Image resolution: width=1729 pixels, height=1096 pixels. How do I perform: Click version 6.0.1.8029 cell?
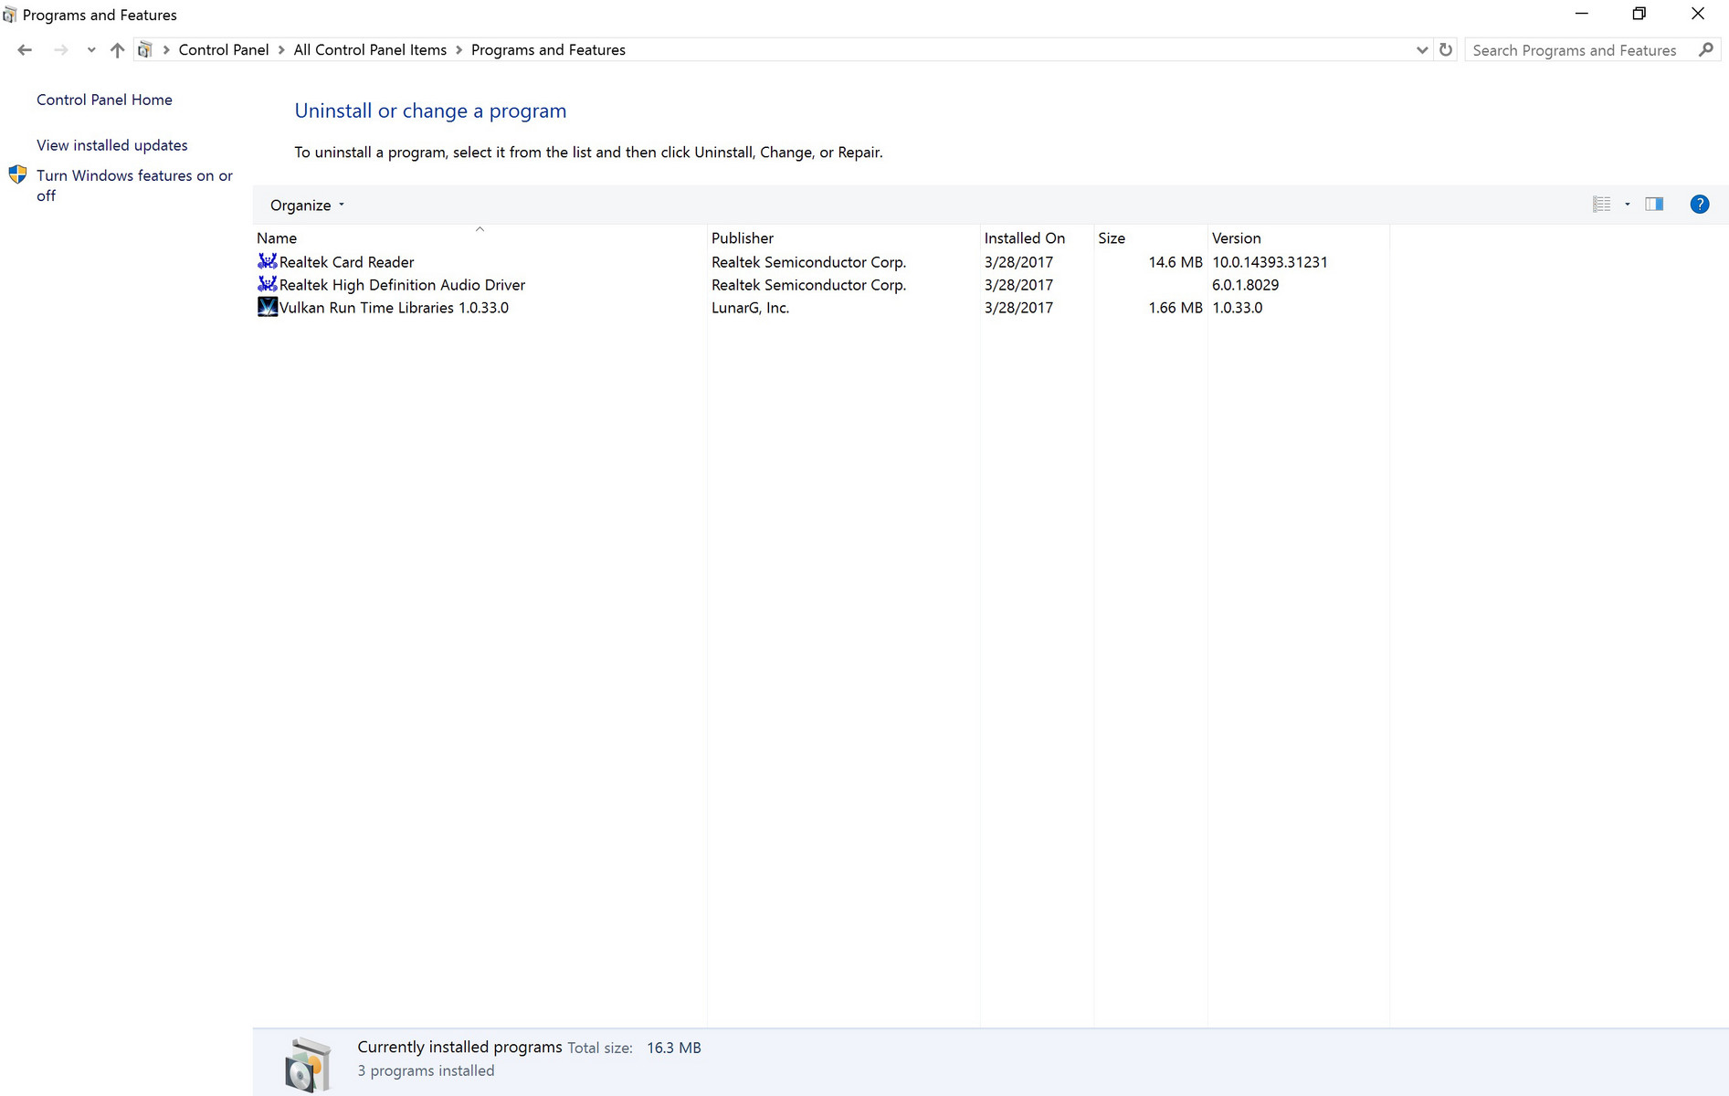point(1245,285)
